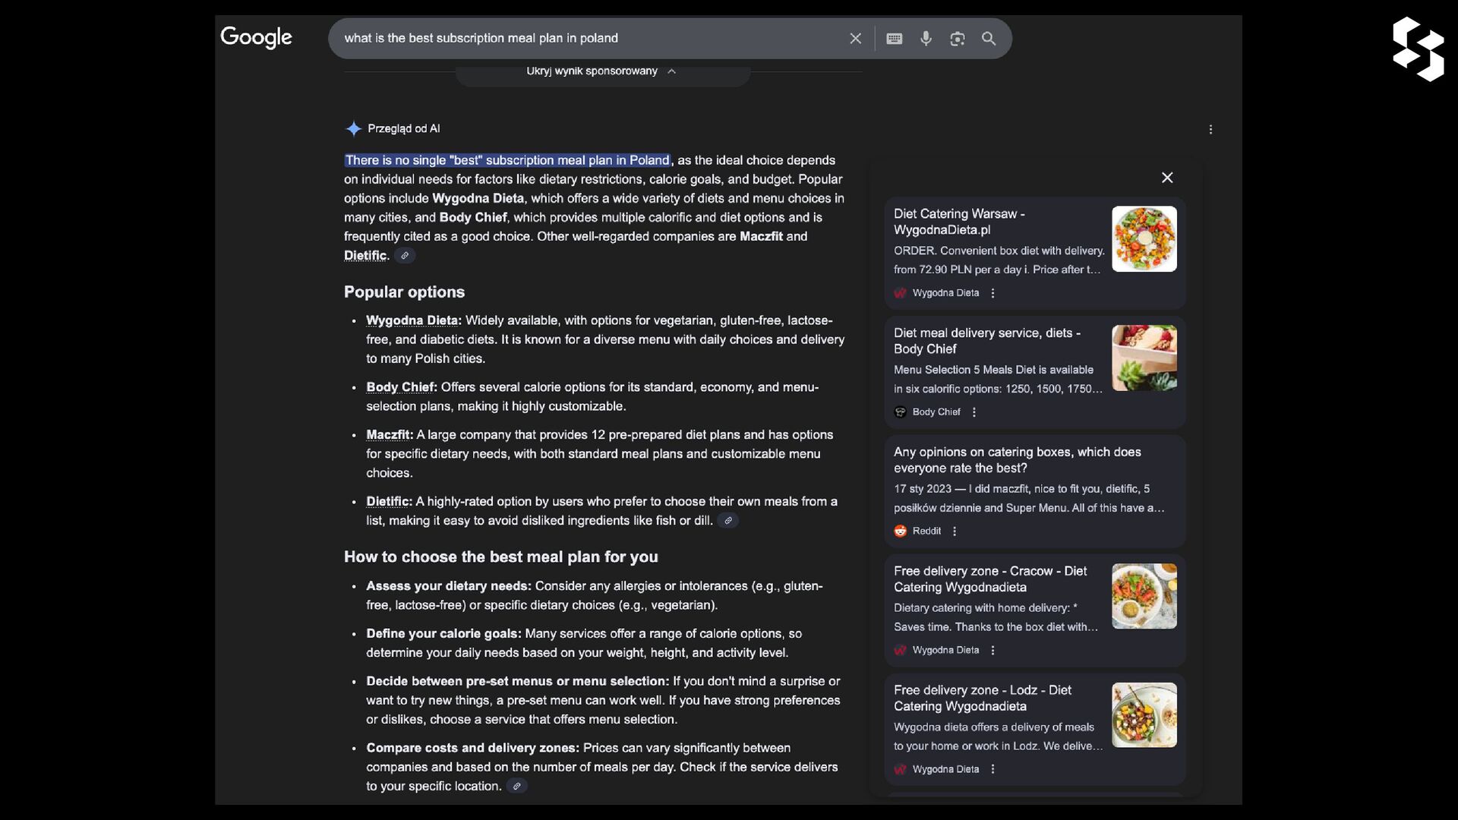Click link icon after specific location sentence
The height and width of the screenshot is (820, 1458).
pos(516,787)
